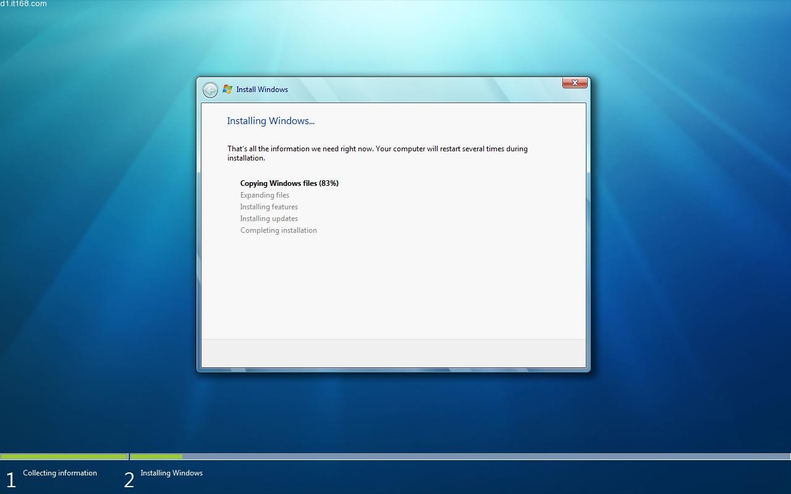Image resolution: width=791 pixels, height=494 pixels.
Task: Click the "Installing features" step
Action: tap(269, 207)
